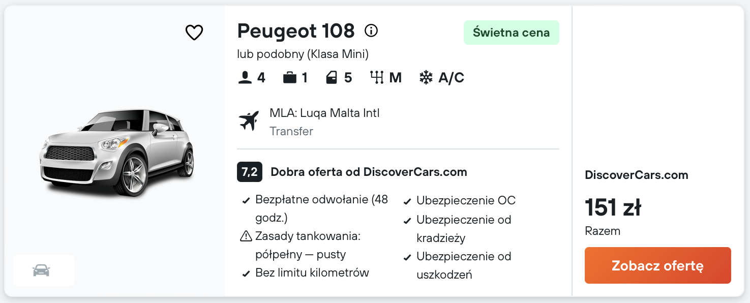This screenshot has width=750, height=303.
Task: Click the DiscoverCars.com provider name beside price
Action: [636, 175]
